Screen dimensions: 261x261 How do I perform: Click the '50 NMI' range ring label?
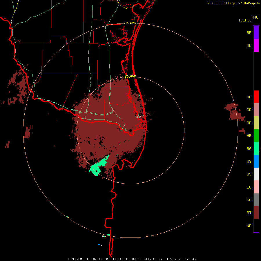130,77
